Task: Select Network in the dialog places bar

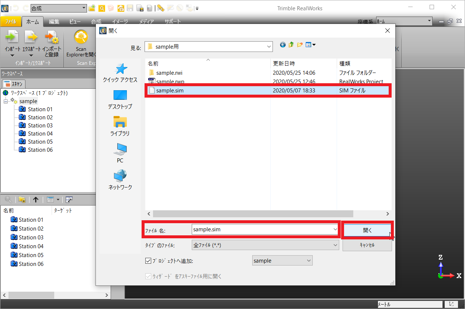Action: point(120,180)
